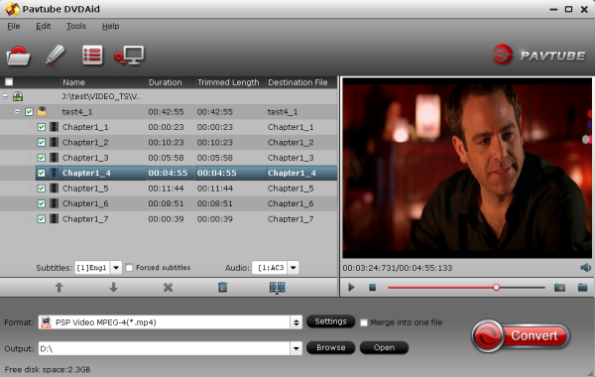Click the disc icon beside J:\test\VIDEO_TS

click(18, 96)
